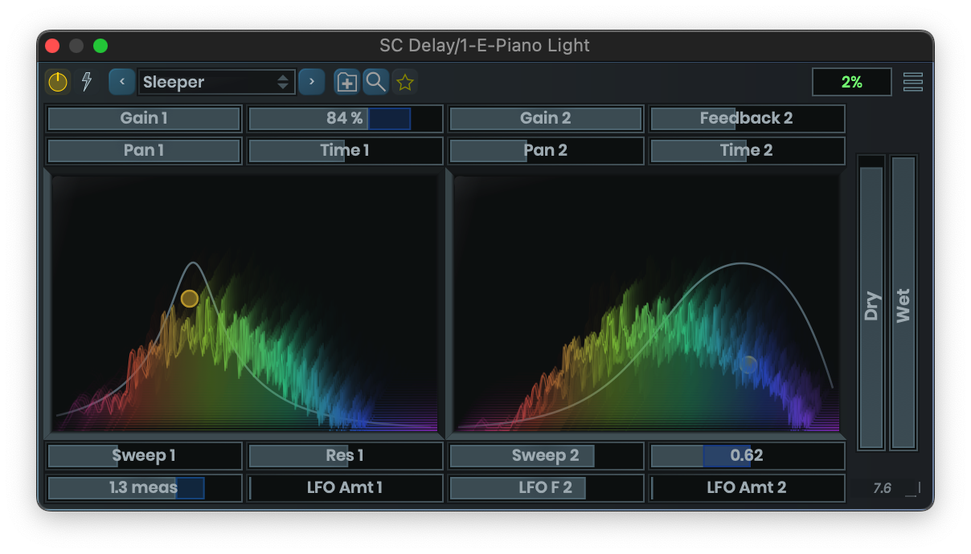Click the Gain 2 slider
Screen dimensions: 971x554
[x=546, y=119]
